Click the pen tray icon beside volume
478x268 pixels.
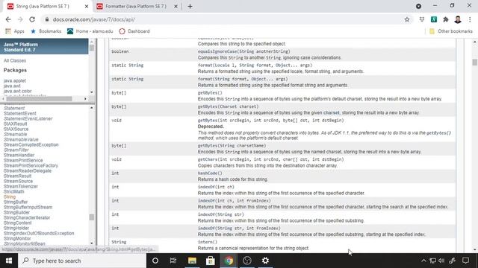(453, 261)
